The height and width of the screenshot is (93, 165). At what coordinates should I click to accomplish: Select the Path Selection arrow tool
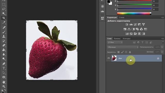(4, 73)
